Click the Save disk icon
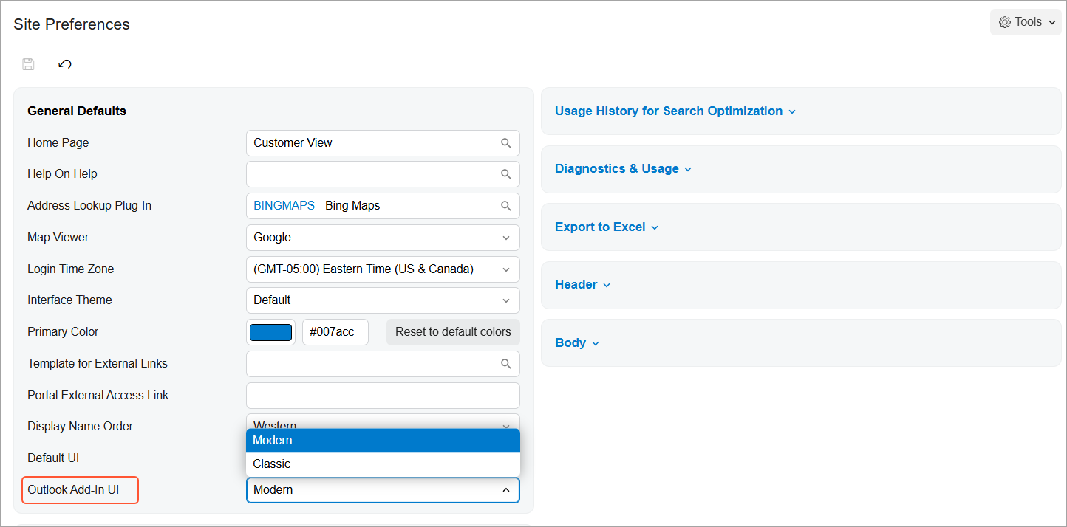Image resolution: width=1067 pixels, height=527 pixels. pyautogui.click(x=29, y=64)
